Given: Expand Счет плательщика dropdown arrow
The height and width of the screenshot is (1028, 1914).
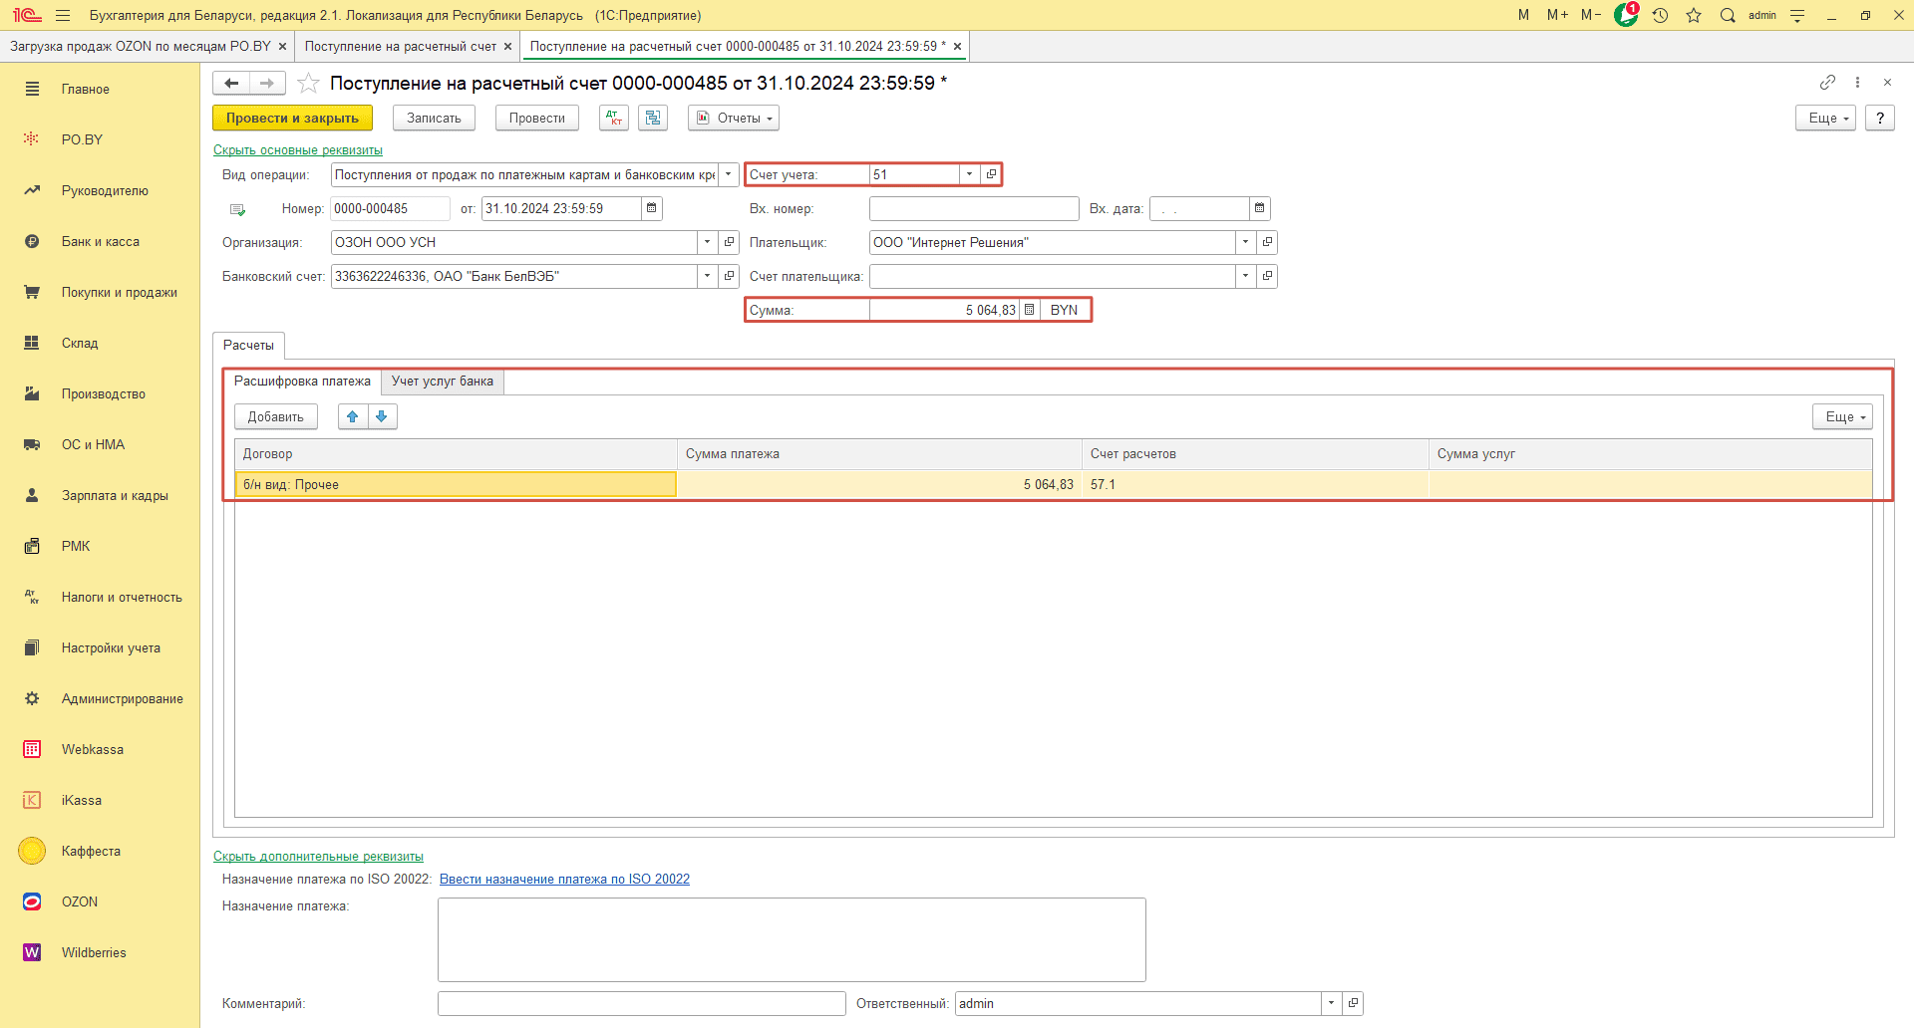Looking at the screenshot, I should pos(1245,276).
